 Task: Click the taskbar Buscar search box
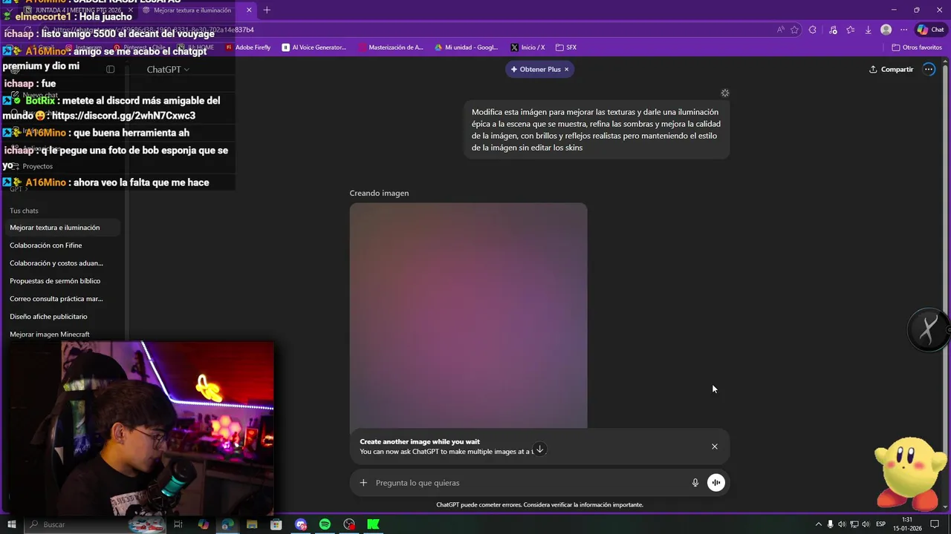pos(97,524)
